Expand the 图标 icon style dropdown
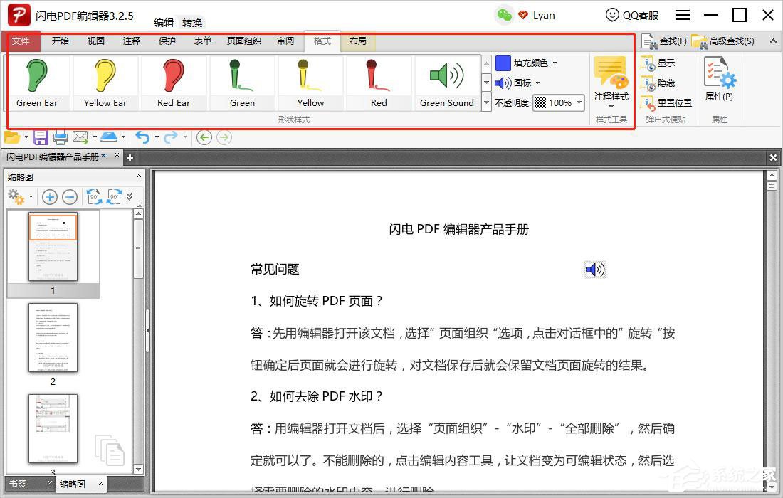Image resolution: width=783 pixels, height=498 pixels. [x=537, y=82]
